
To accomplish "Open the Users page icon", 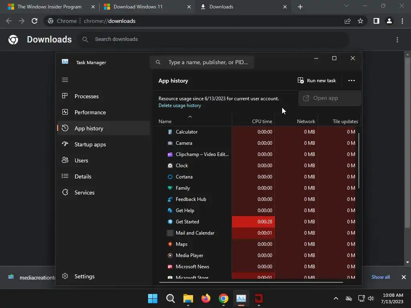I will [x=65, y=160].
